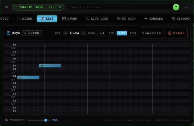The height and width of the screenshot is (126, 194).
Task: Audition the C#4 key
Action: pyautogui.click(x=10, y=80)
